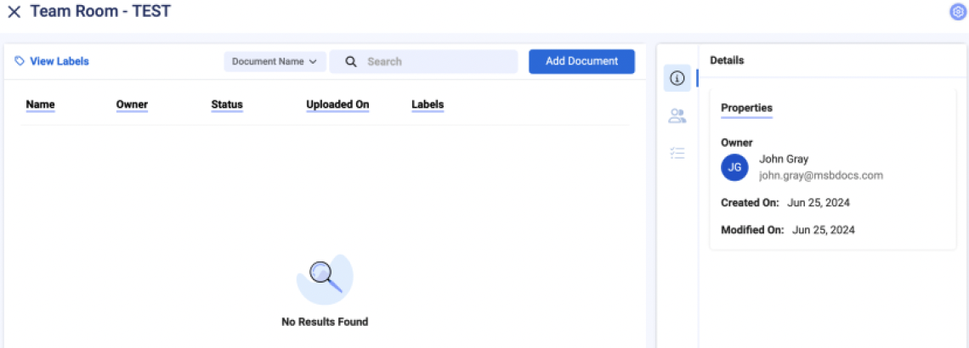Click the John Gray owner name
The image size is (969, 348).
pos(784,159)
